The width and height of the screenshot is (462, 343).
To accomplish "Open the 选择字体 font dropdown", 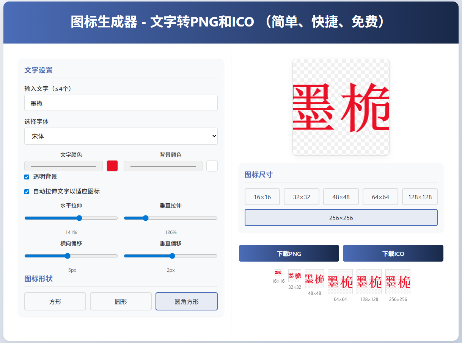I will pyautogui.click(x=121, y=136).
